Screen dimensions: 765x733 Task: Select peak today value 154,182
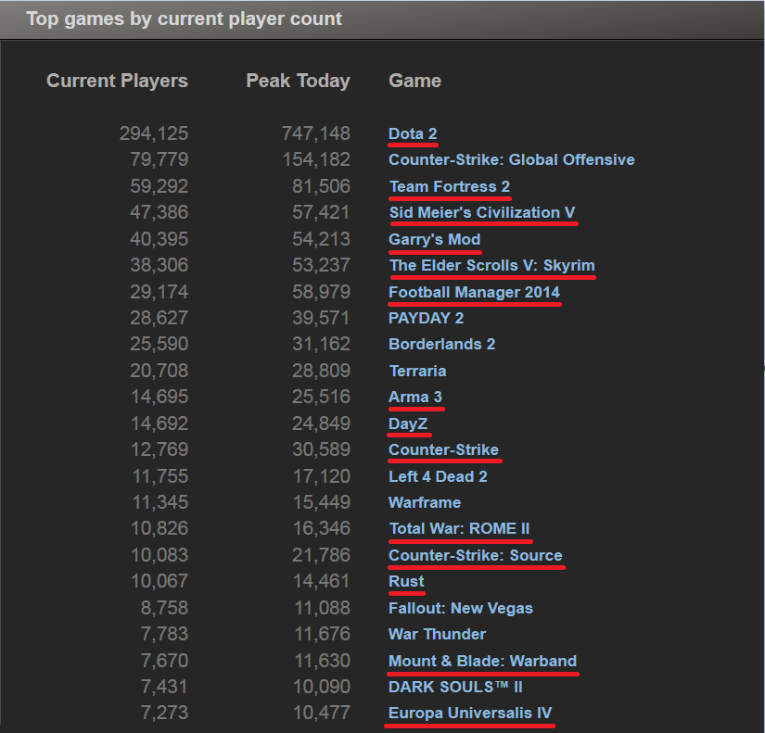[316, 159]
